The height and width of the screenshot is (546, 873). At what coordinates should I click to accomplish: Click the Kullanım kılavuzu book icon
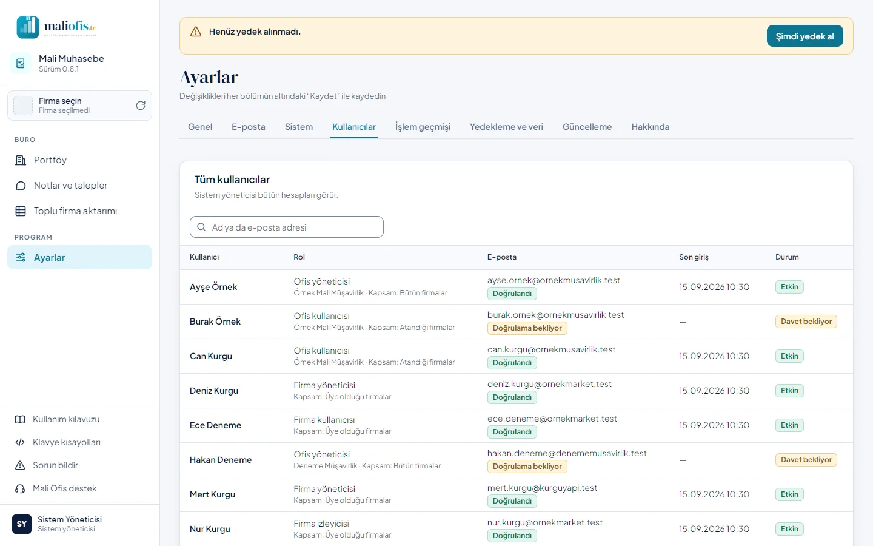point(20,419)
